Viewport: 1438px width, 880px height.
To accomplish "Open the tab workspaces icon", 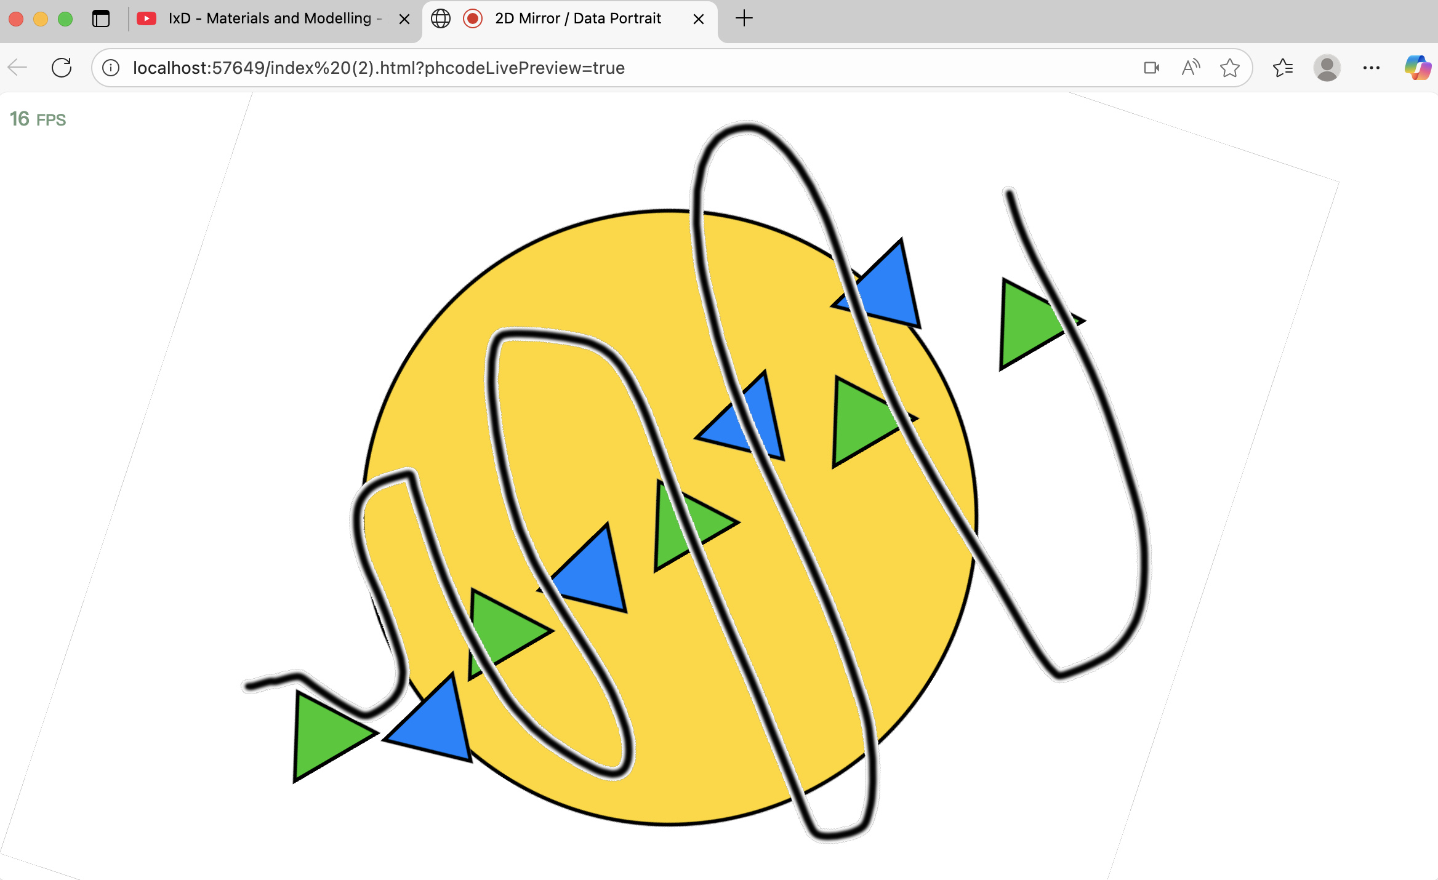I will point(100,19).
